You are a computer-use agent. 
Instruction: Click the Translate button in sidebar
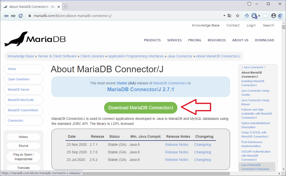23,168
